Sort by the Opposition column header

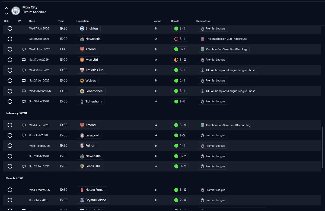82,21
